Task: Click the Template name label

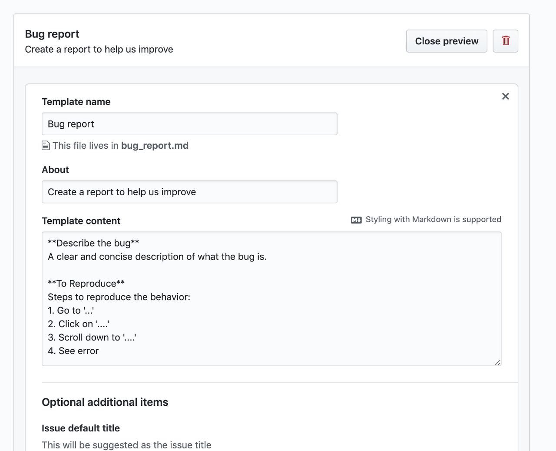Action: pos(76,102)
